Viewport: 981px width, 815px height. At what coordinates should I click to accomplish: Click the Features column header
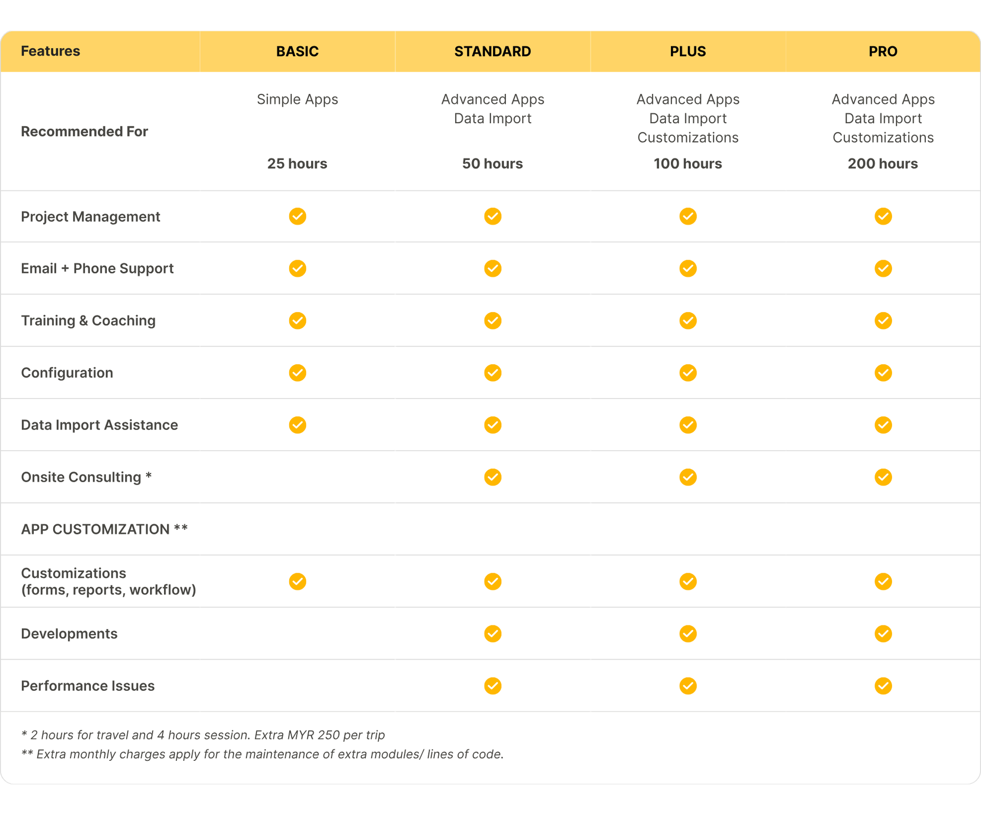point(51,51)
